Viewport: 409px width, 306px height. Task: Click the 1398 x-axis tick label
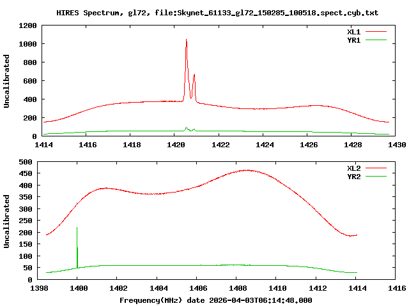[x=39, y=288]
